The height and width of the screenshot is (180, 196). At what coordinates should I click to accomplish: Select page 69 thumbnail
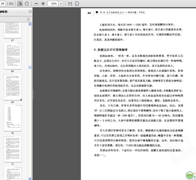13,87
